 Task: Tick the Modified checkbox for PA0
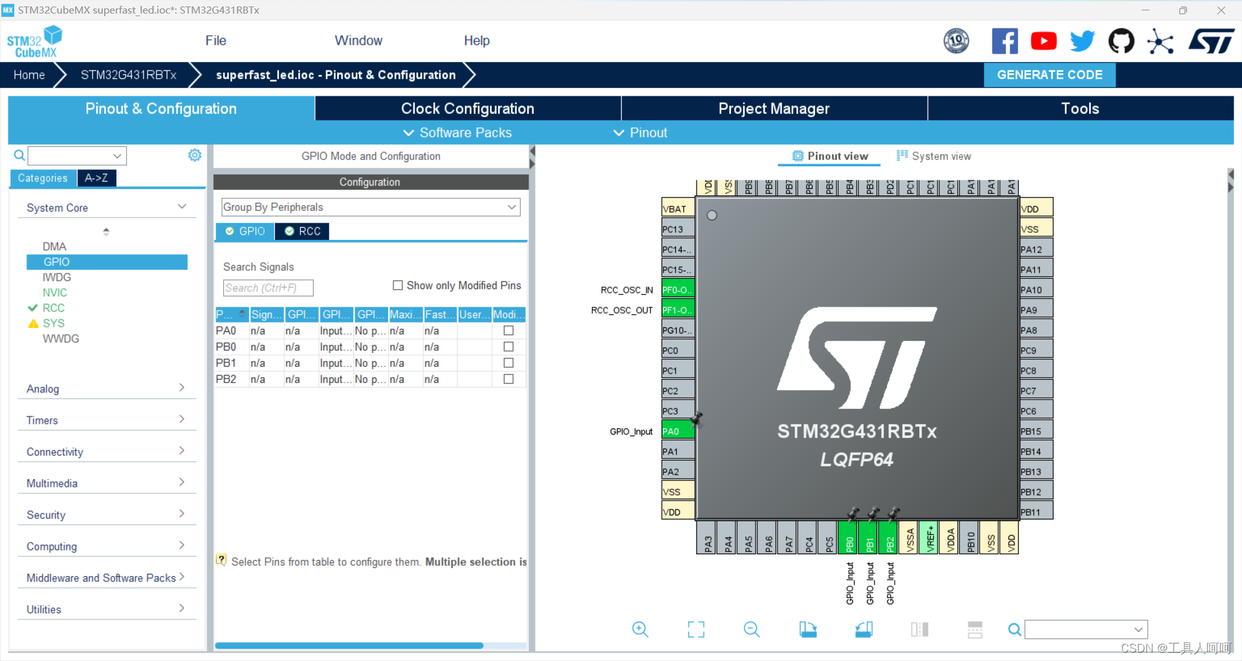pyautogui.click(x=508, y=330)
